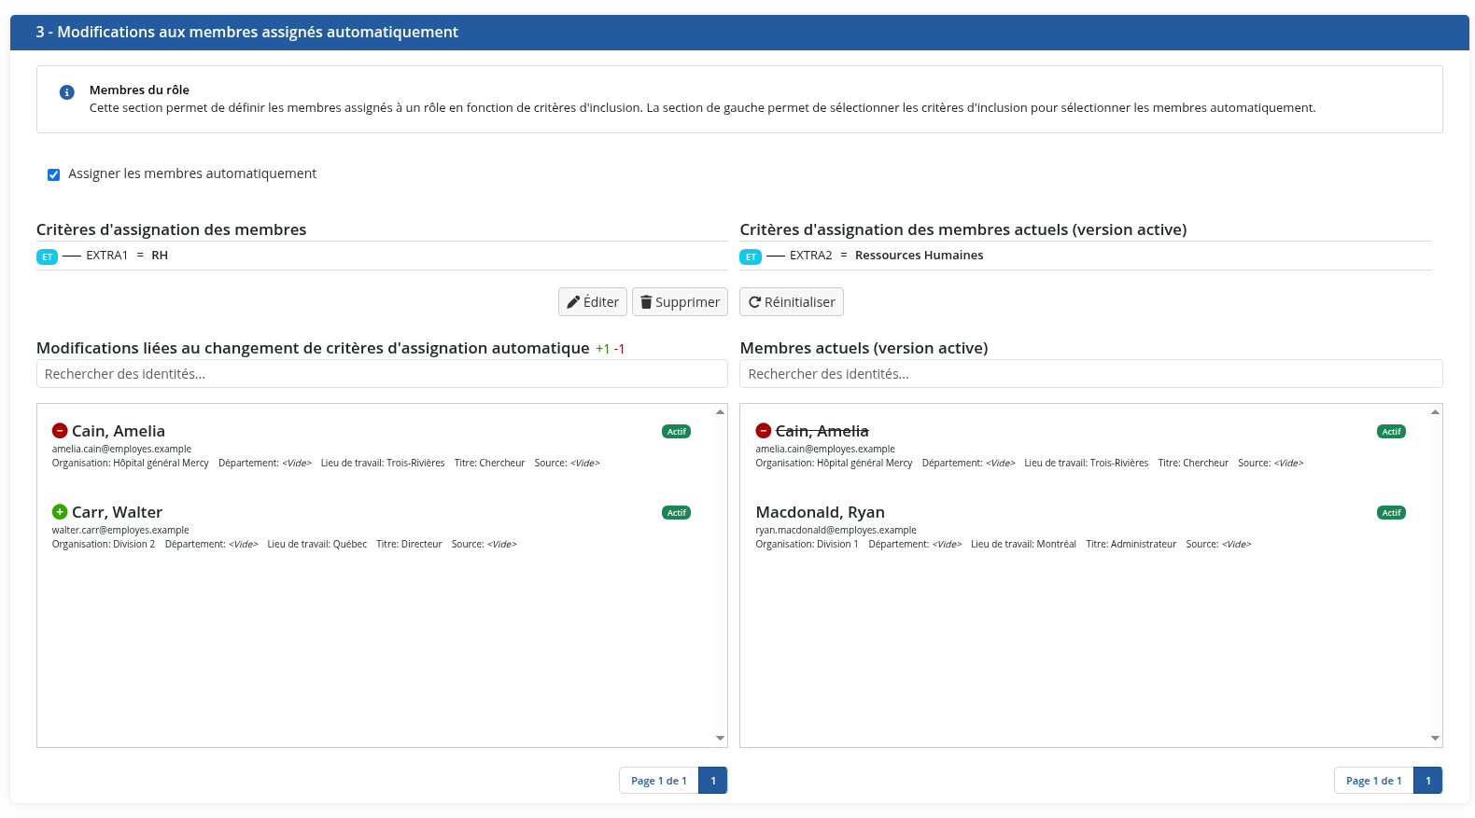Click scroll-down arrow of Membres actuels list
Image resolution: width=1475 pixels, height=818 pixels.
click(1435, 738)
